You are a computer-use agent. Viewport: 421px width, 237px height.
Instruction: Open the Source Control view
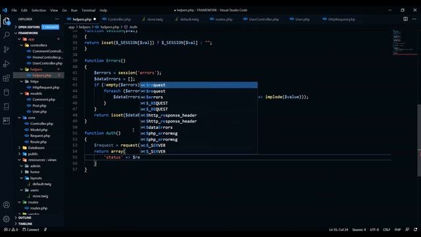pos(6,49)
